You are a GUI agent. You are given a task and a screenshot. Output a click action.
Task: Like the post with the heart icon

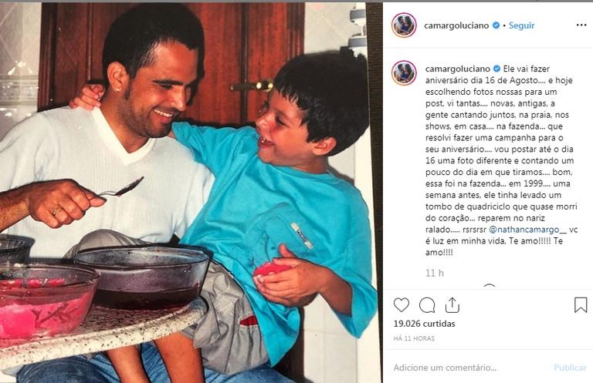click(402, 305)
